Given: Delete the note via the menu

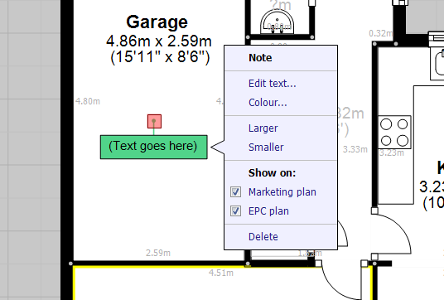Looking at the screenshot, I should [263, 236].
